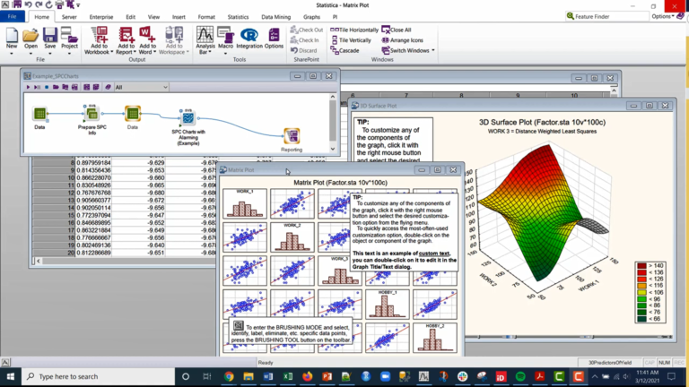Switch to the Data Mining tab
This screenshot has width=689, height=387.
pos(275,17)
